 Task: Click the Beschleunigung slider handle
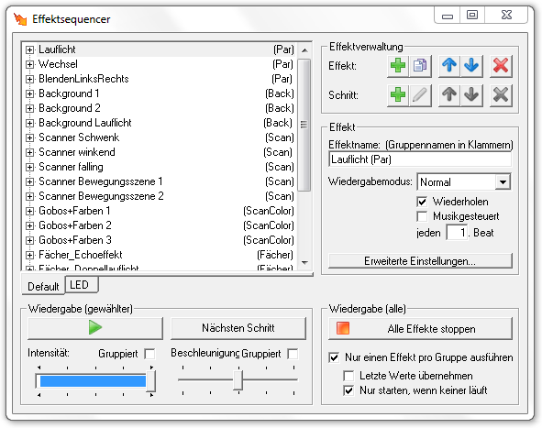(x=238, y=380)
